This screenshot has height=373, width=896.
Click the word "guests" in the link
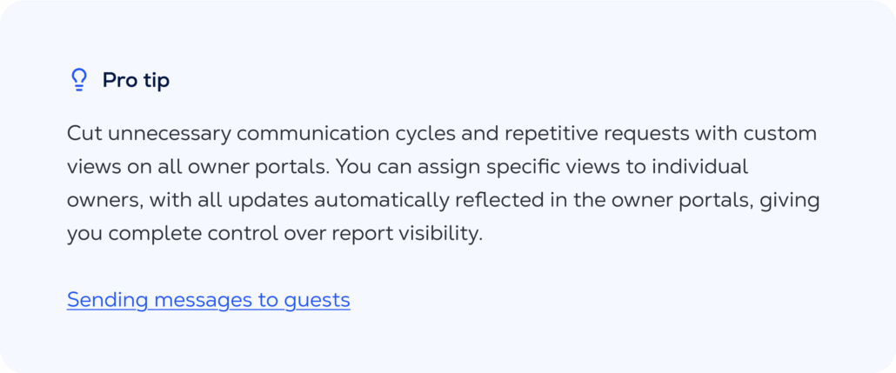[x=317, y=300]
